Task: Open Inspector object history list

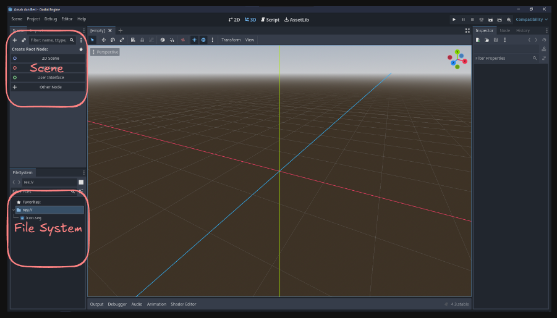Action: 544,40
